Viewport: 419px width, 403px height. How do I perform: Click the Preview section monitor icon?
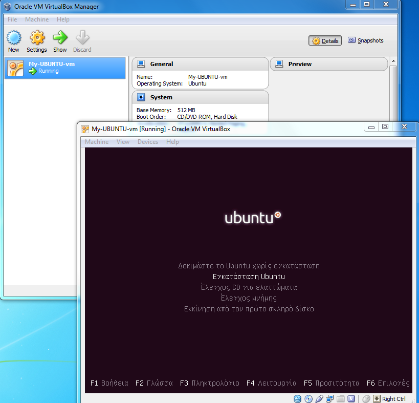[x=279, y=63]
